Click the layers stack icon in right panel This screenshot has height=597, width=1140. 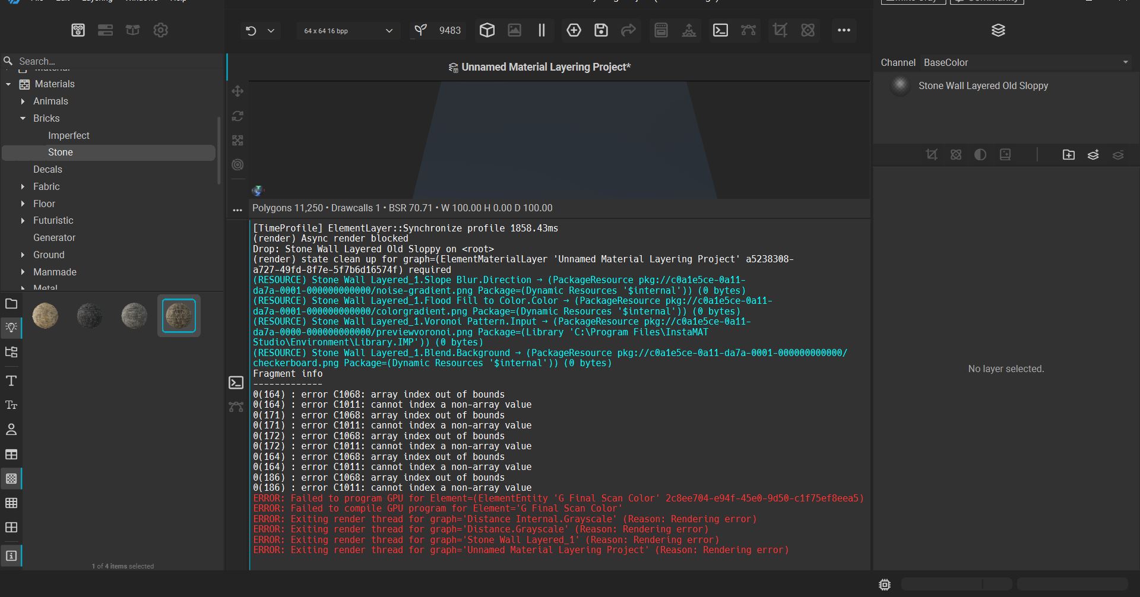pos(998,30)
